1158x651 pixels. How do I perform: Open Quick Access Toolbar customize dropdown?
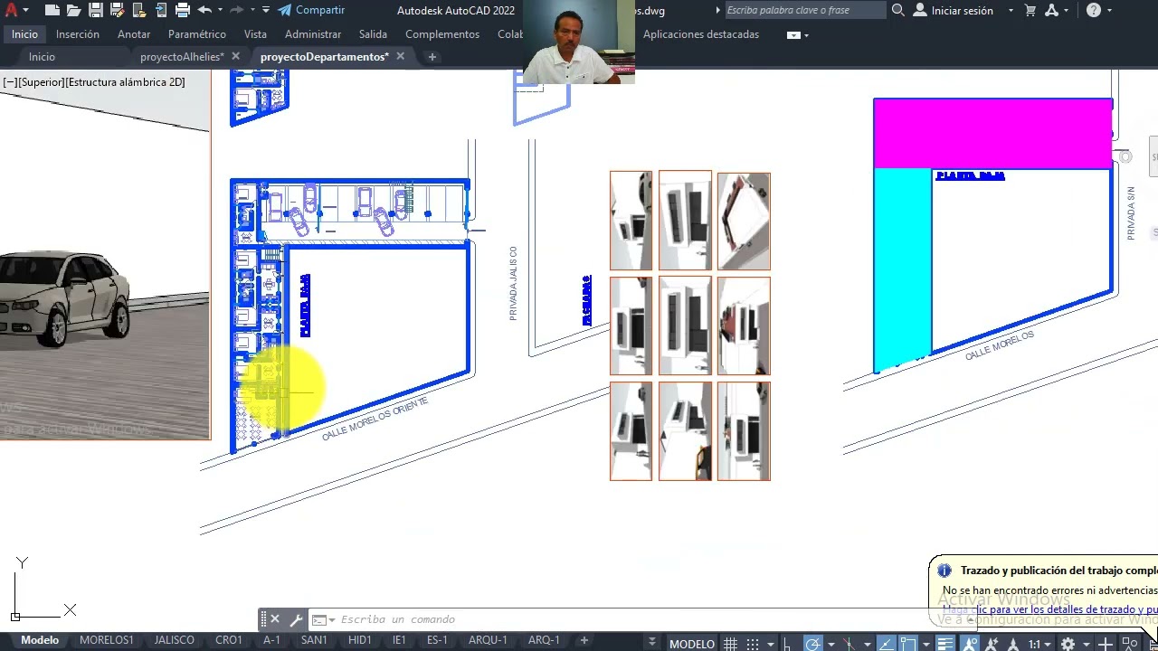pos(266,11)
